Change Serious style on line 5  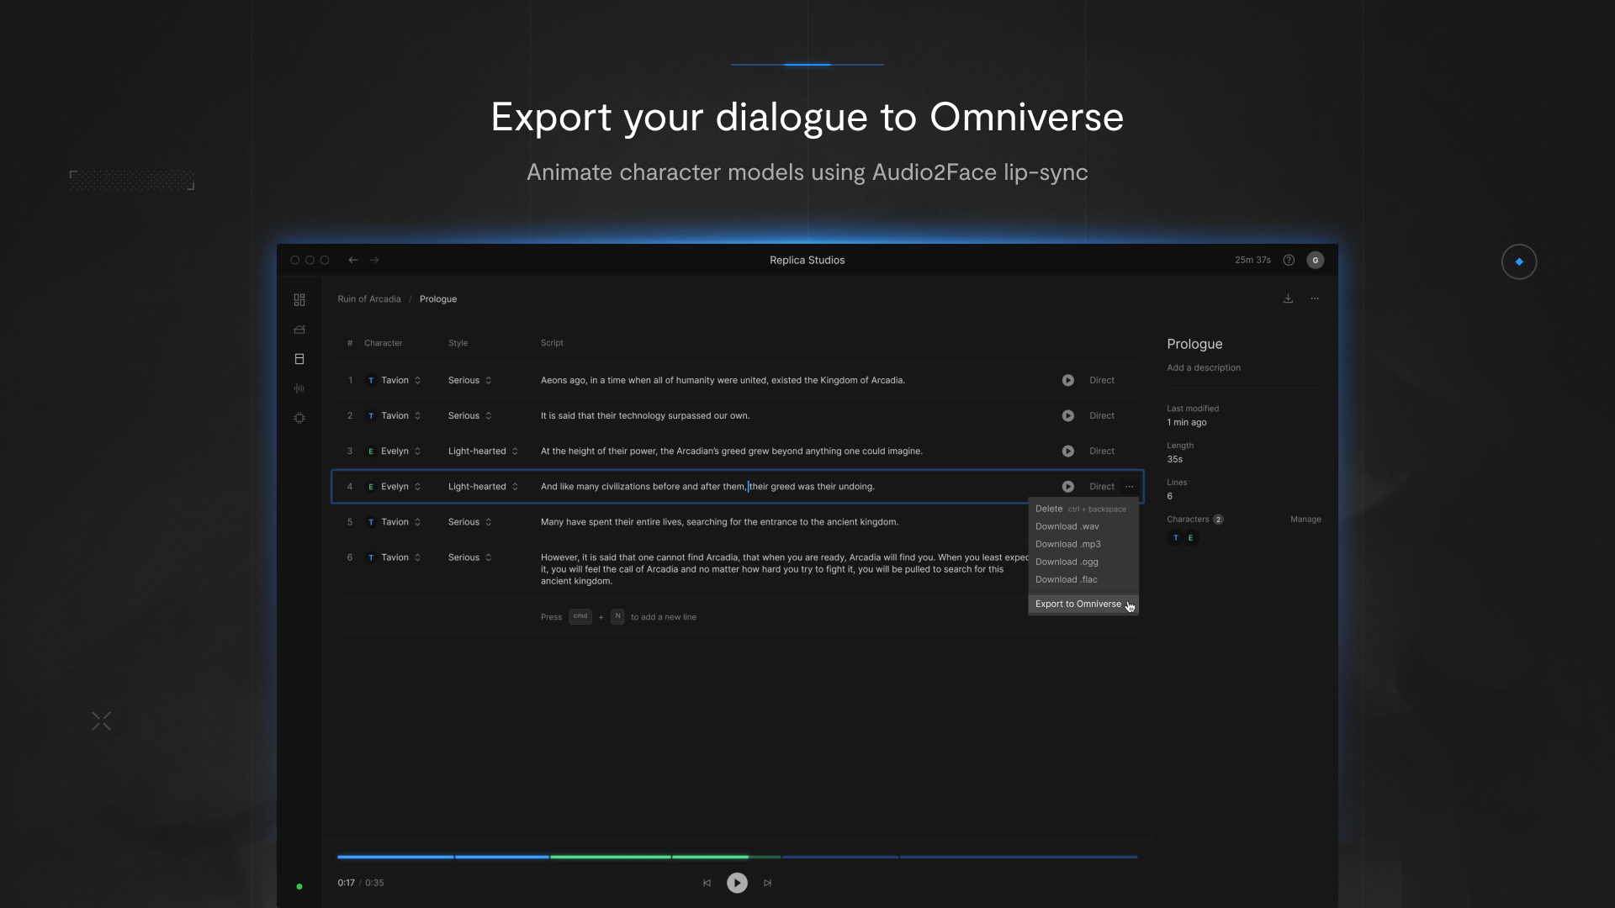click(x=469, y=522)
